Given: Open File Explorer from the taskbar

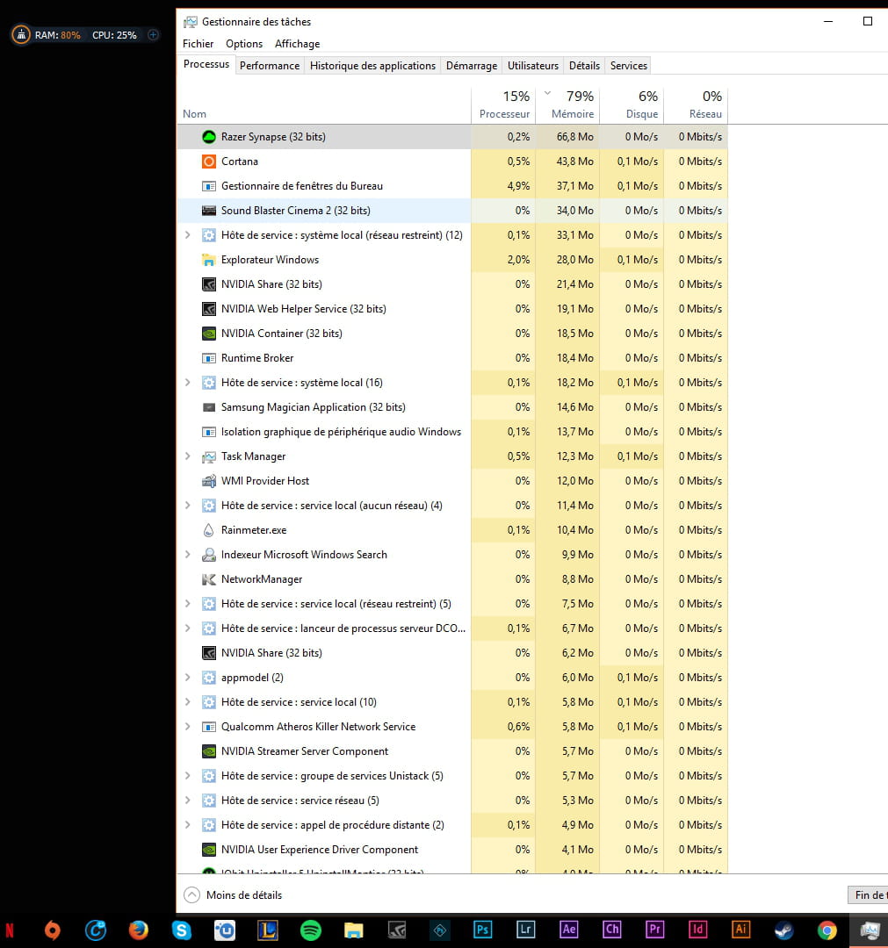Looking at the screenshot, I should coord(354,930).
